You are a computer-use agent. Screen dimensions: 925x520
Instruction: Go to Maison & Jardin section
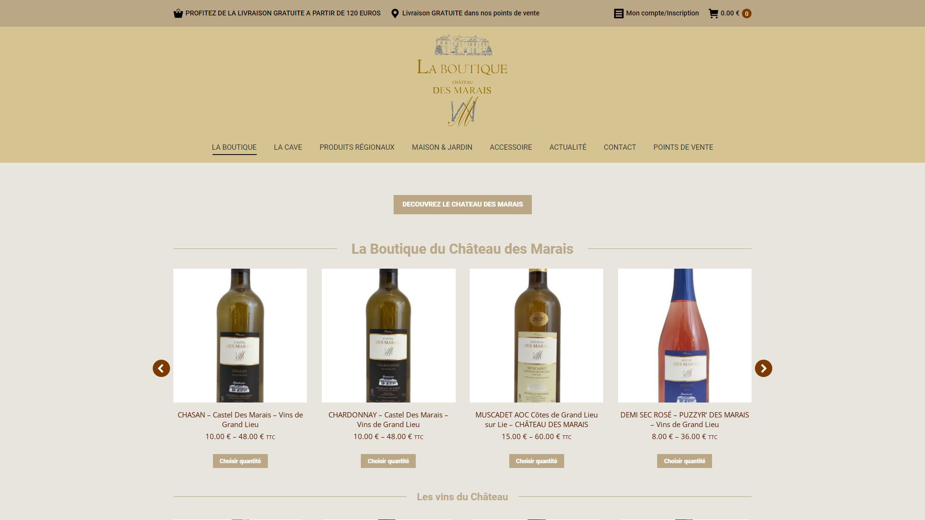coord(442,147)
